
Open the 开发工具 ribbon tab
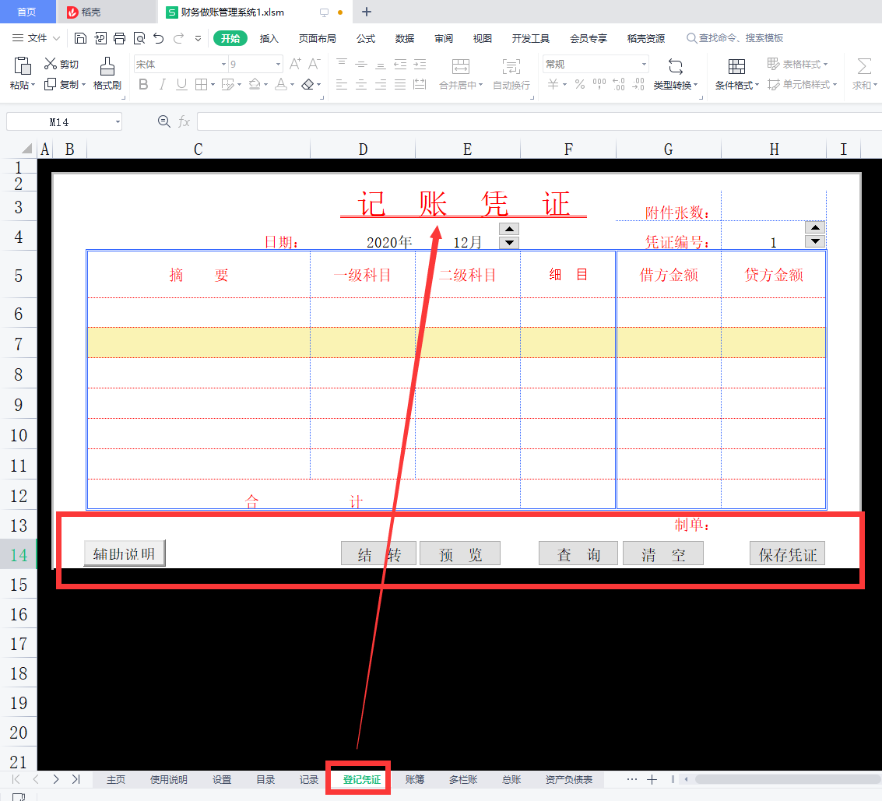click(x=530, y=38)
